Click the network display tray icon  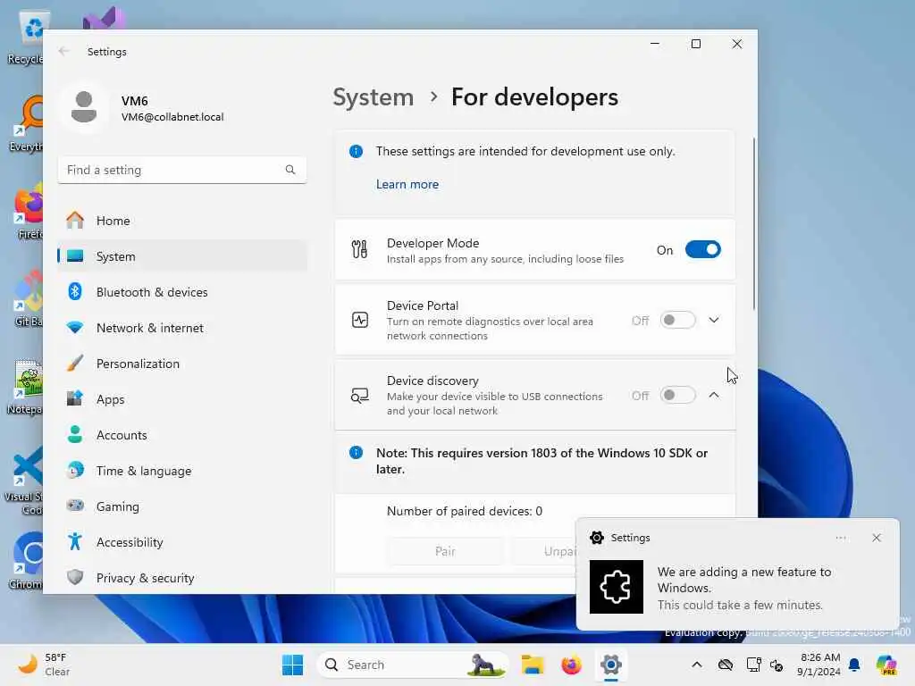pyautogui.click(x=753, y=665)
